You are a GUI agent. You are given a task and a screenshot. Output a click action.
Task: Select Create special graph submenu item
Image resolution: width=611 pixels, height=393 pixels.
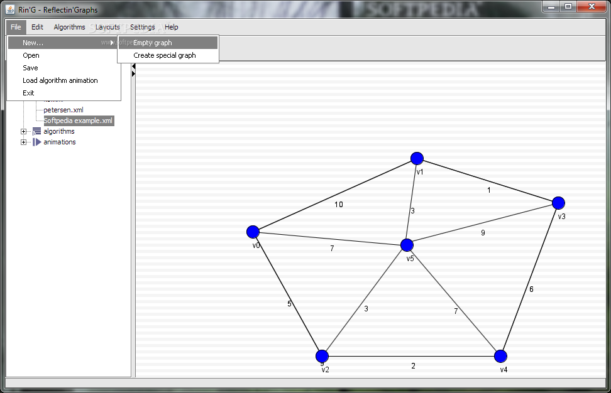[168, 55]
